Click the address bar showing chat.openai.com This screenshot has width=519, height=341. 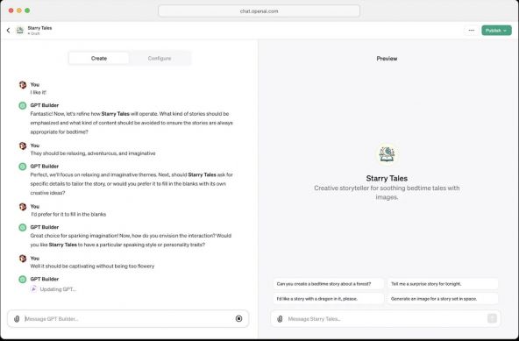259,11
